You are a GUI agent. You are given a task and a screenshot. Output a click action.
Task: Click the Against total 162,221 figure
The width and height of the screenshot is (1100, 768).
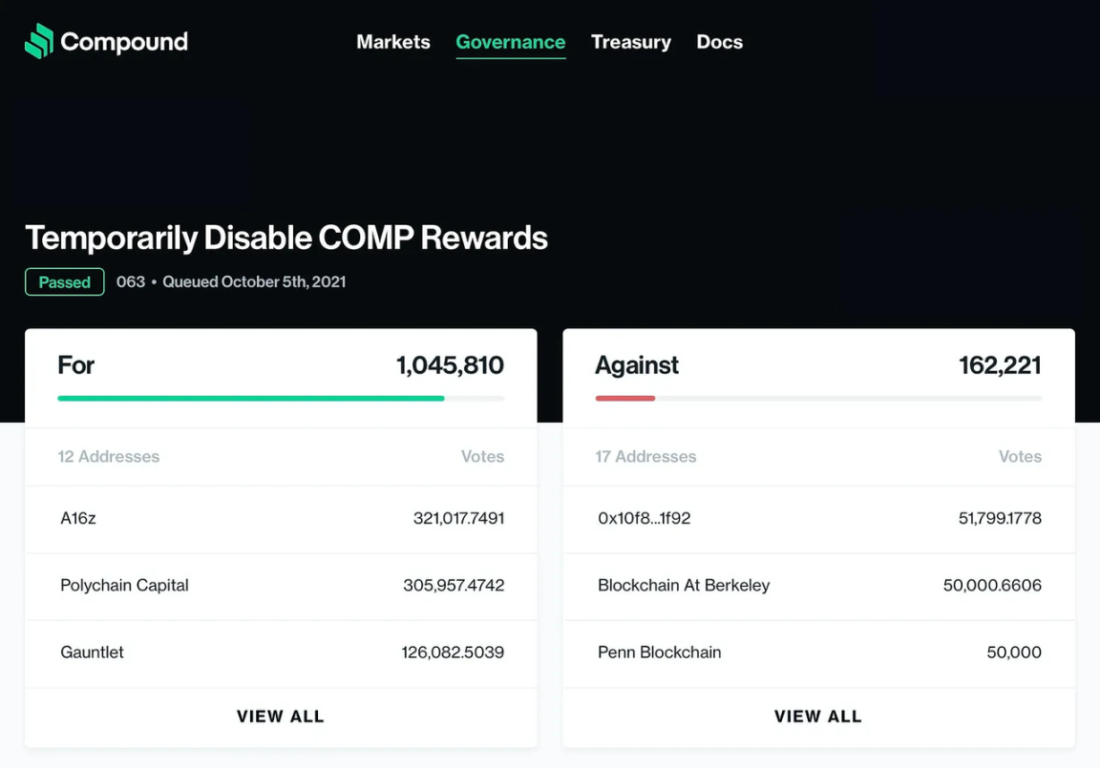[1000, 365]
